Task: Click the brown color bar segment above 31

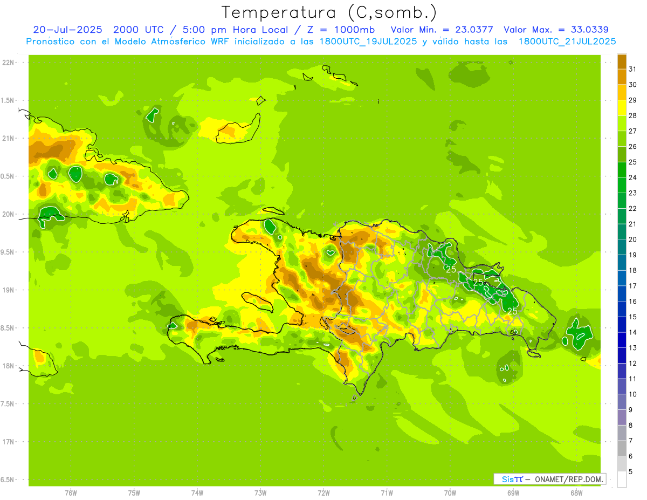Action: tap(622, 61)
